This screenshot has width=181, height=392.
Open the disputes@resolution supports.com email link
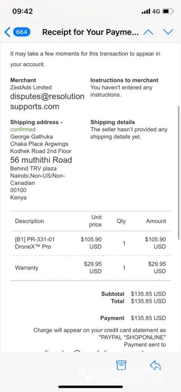(x=47, y=101)
